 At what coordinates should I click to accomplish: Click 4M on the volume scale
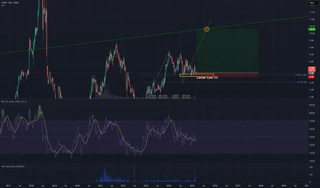click(x=311, y=167)
